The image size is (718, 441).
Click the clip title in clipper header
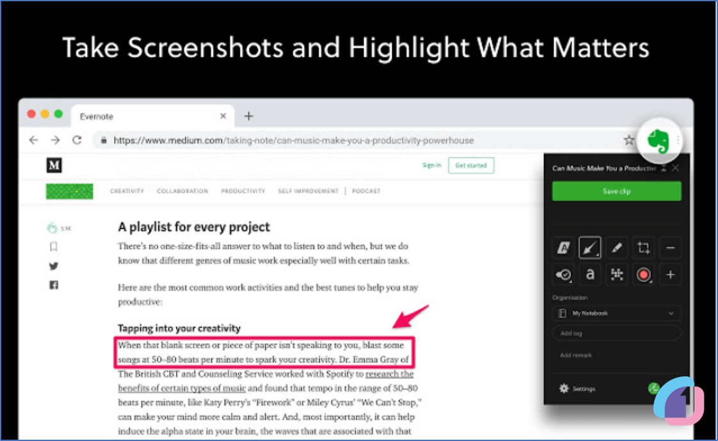pos(604,168)
